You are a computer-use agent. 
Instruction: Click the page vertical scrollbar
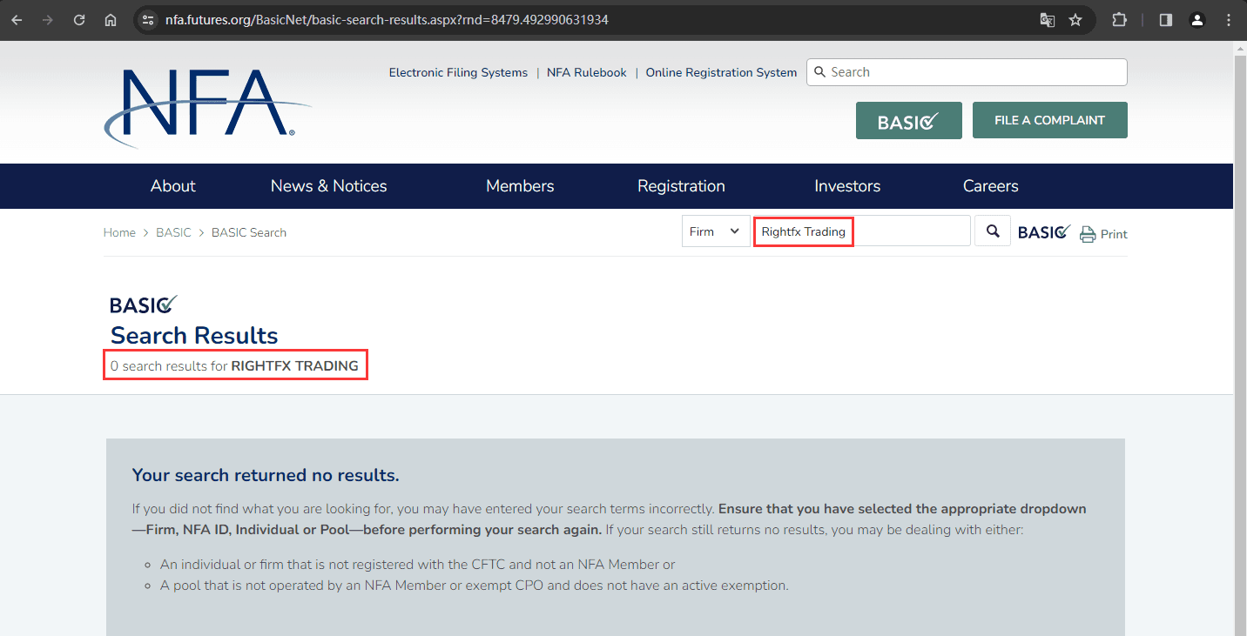pos(1240,338)
